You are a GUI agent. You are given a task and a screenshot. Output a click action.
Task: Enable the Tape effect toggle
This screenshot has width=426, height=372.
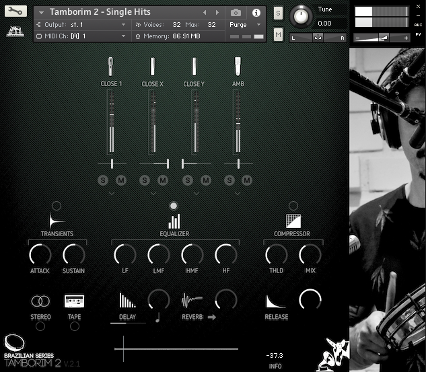[75, 326]
